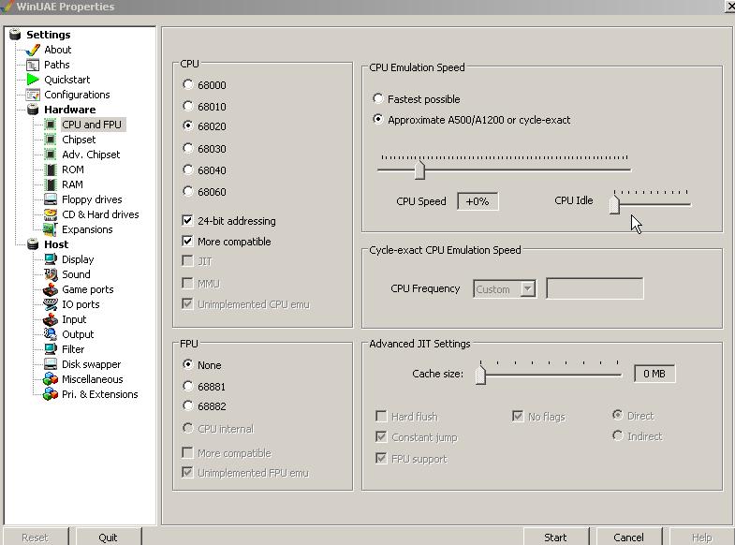This screenshot has width=735, height=545.
Task: Click the Output icon
Action: pos(51,334)
